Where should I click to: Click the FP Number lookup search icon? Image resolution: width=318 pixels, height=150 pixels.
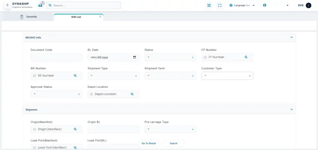pos(246,57)
